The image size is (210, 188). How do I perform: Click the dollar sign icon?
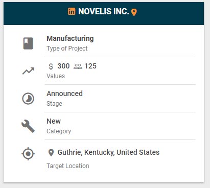(51, 66)
